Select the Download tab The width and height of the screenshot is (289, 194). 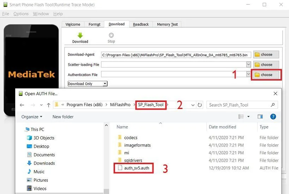[x=116, y=24]
